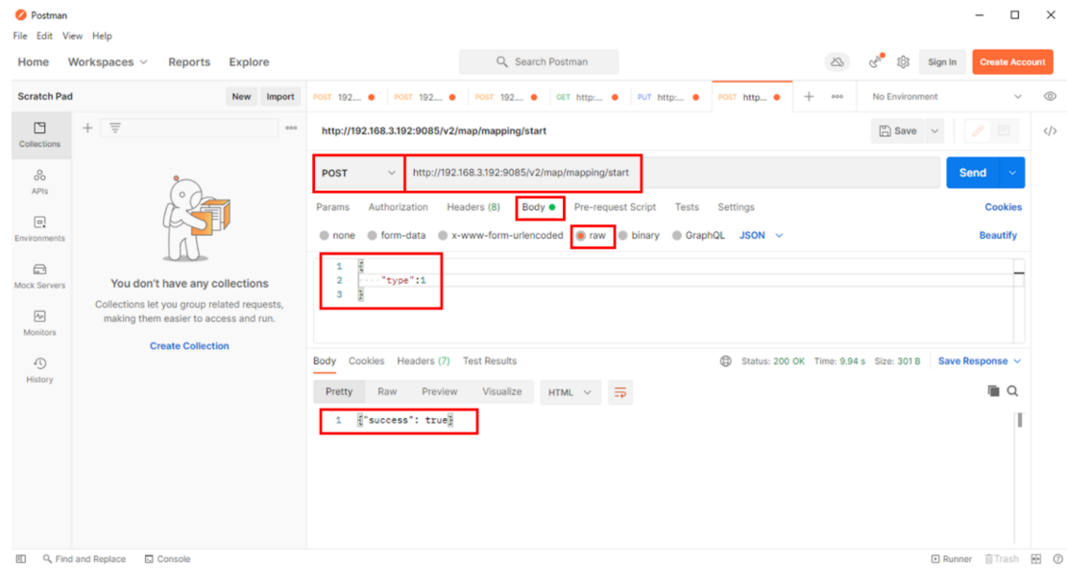Select the none body type radio
Viewport: 1067px width, 584px height.
pyautogui.click(x=325, y=236)
